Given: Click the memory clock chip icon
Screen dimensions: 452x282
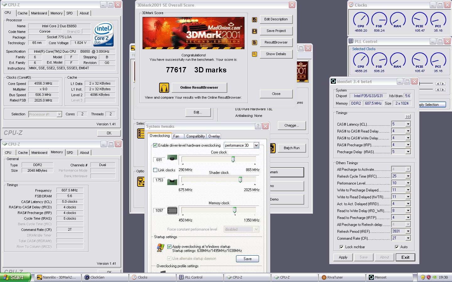Looking at the screenshot, I should 172,211.
